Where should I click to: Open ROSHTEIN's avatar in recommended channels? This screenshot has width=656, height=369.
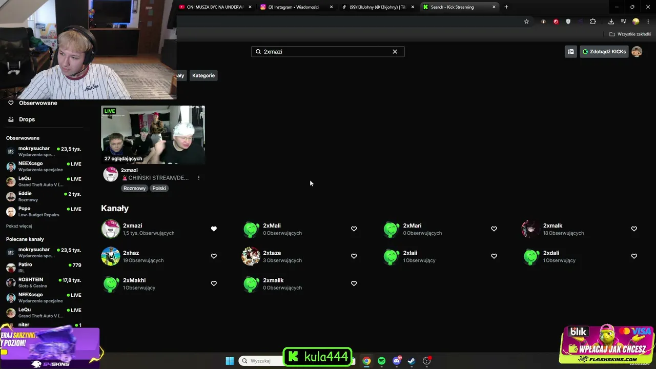point(11,282)
